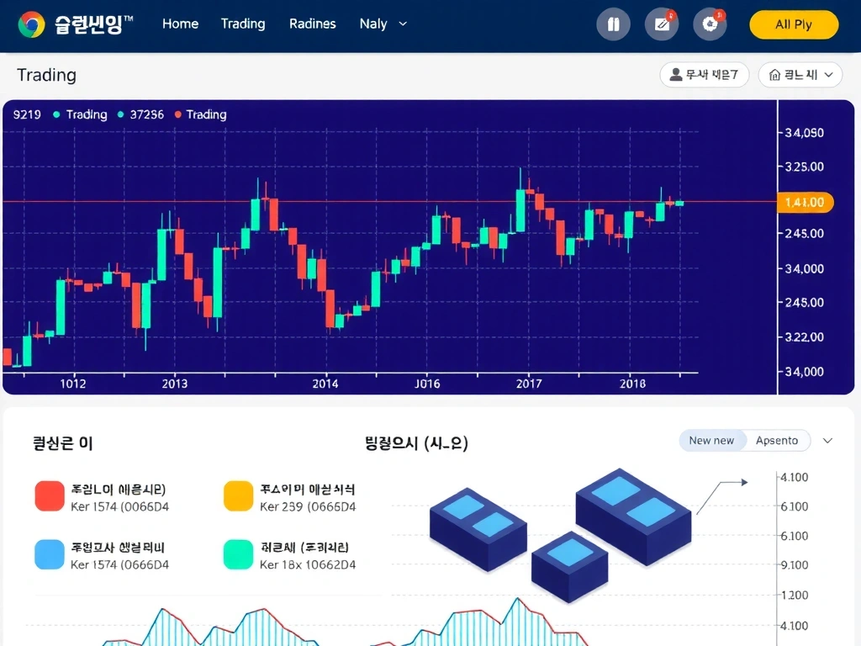Expand the Naly navigation dropdown
Image resolution: width=861 pixels, height=646 pixels.
(x=383, y=24)
